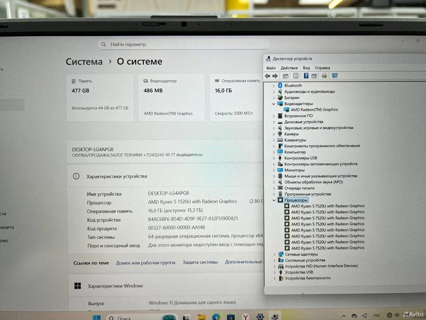This screenshot has width=426, height=320.
Task: Click the Back arrow in Device Manager toolbar
Action: click(x=268, y=76)
